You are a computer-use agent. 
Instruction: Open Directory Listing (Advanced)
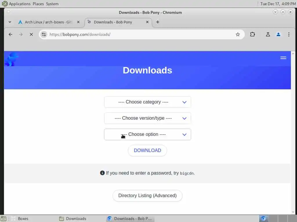tap(147, 196)
